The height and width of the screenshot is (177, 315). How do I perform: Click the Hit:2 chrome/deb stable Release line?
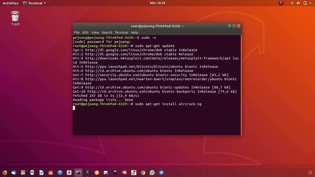[x=133, y=54]
